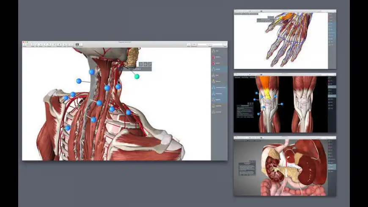
Task: Select the blue pin between the two knees
Action: [282, 104]
